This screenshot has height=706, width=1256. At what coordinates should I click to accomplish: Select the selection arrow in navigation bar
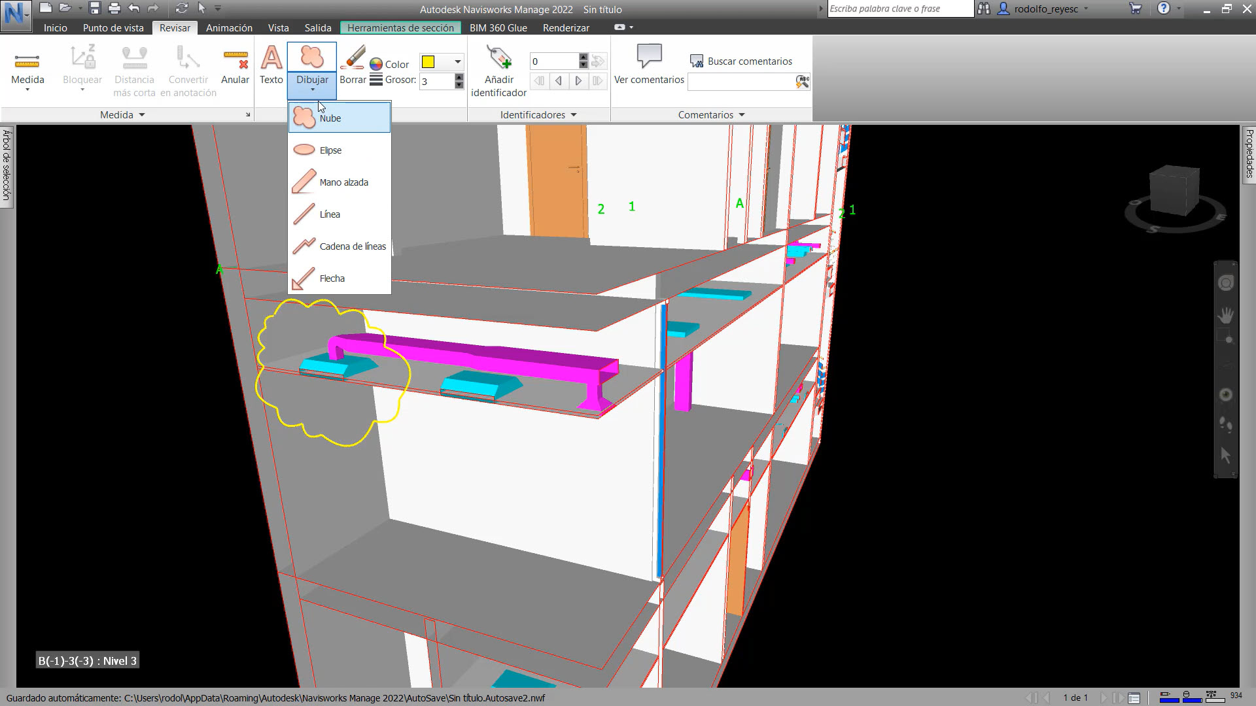pos(1226,454)
